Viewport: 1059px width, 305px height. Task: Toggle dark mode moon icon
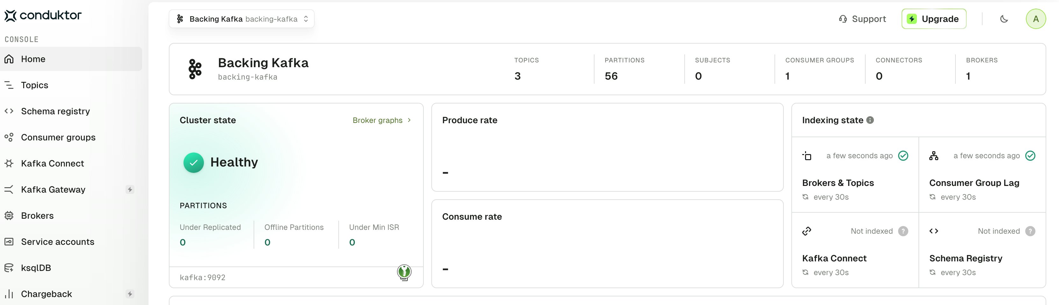[x=1004, y=19]
